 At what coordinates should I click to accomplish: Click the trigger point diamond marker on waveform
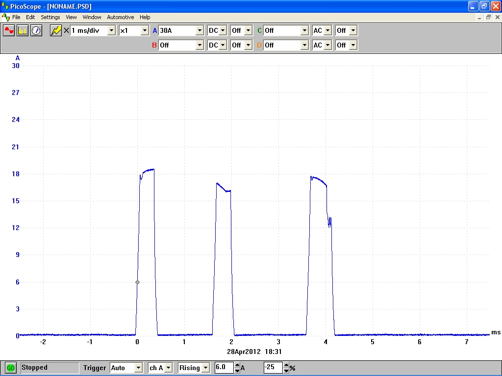coord(137,282)
